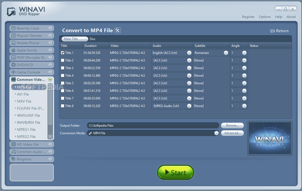The width and height of the screenshot is (302, 191).
Task: Select MP4 File format
Action: click(29, 87)
